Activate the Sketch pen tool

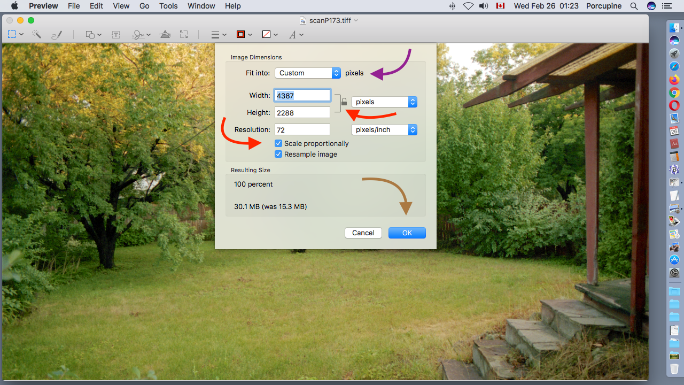[x=57, y=34]
